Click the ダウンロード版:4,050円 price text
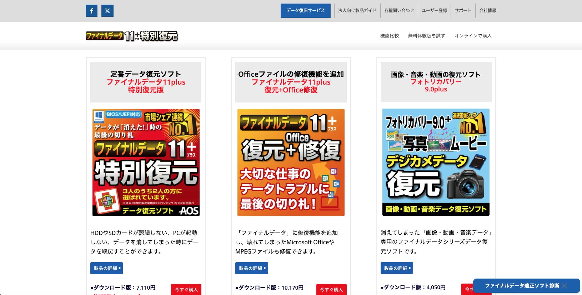Viewport: 582px width, 295px height. [413, 287]
